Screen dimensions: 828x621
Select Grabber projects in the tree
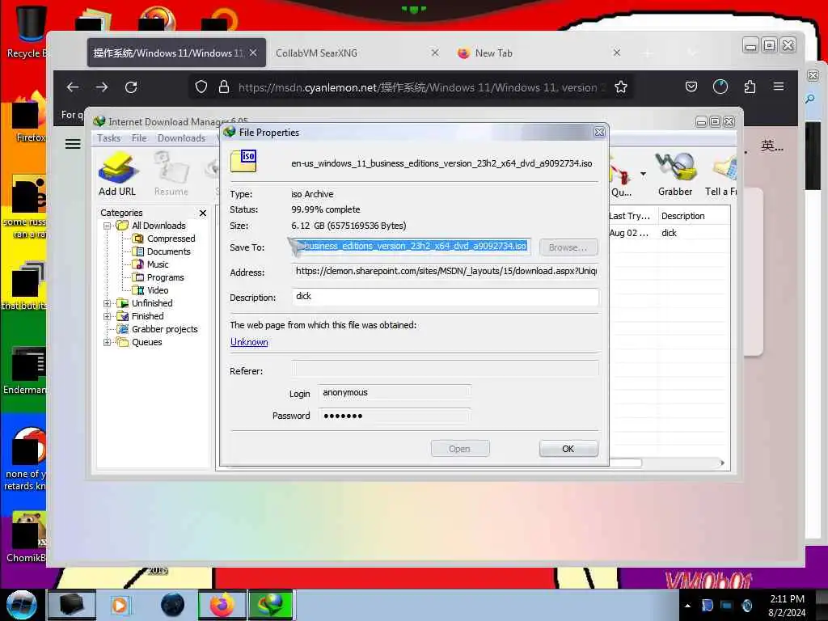pos(164,330)
